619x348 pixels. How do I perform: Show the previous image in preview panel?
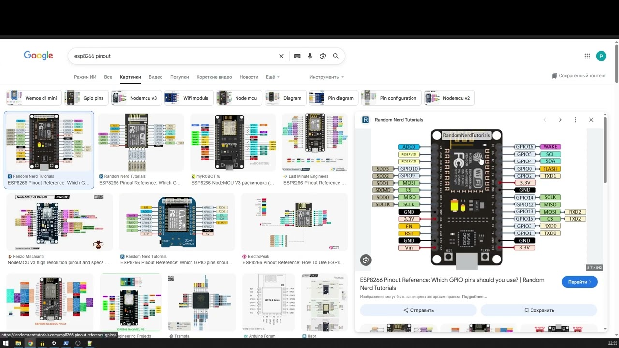click(x=545, y=120)
